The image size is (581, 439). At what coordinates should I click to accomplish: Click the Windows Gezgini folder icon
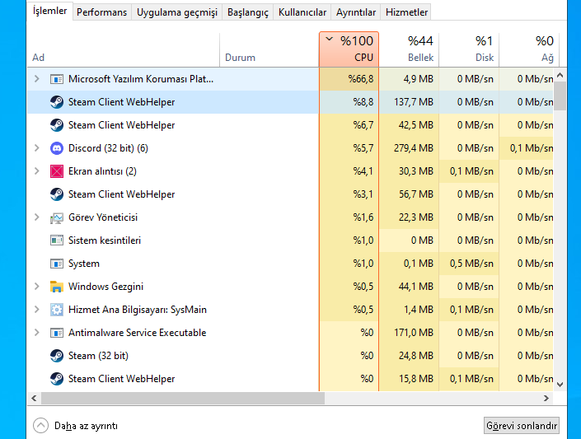tap(57, 287)
